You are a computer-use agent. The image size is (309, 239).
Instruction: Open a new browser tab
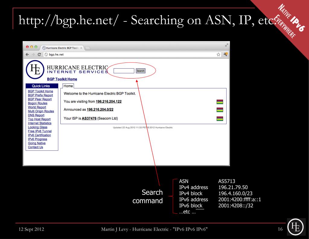pos(88,48)
